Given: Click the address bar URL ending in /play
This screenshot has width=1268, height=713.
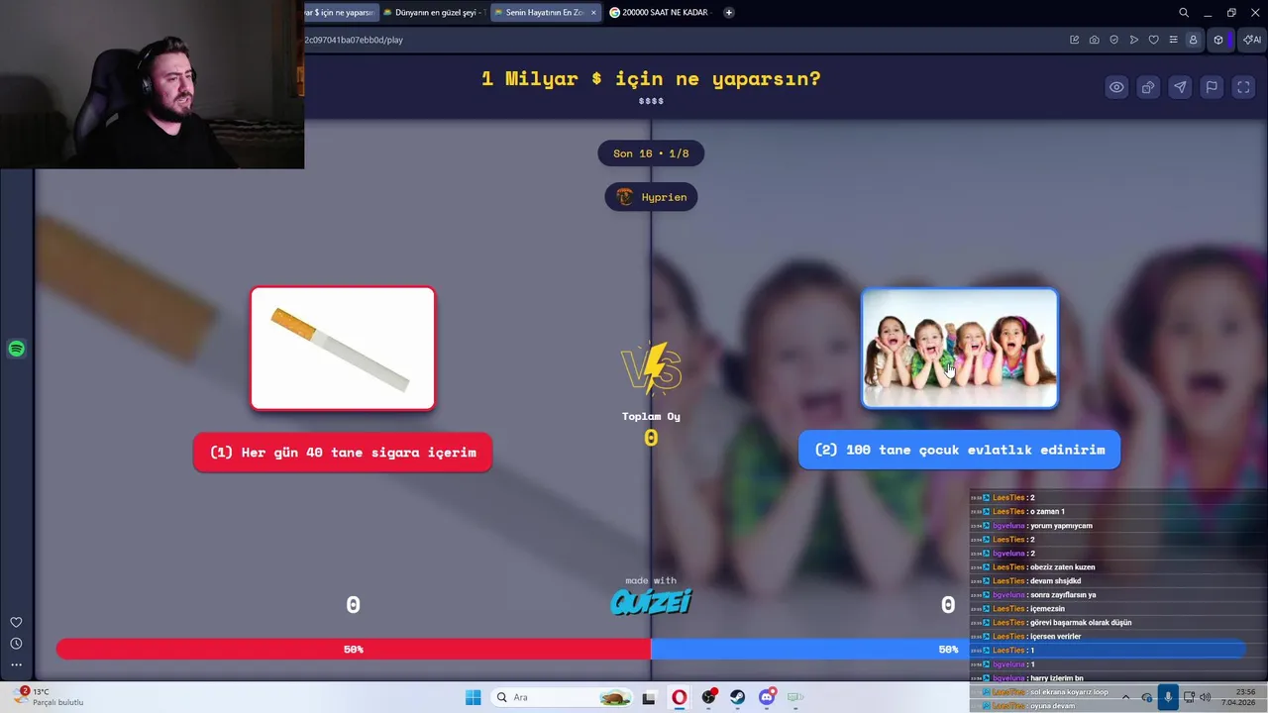Looking at the screenshot, I should pos(354,40).
